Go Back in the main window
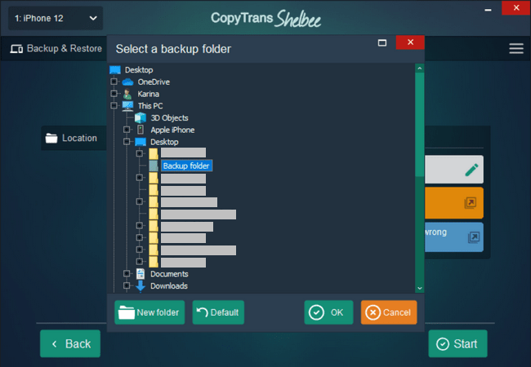The image size is (531, 367). pyautogui.click(x=70, y=343)
